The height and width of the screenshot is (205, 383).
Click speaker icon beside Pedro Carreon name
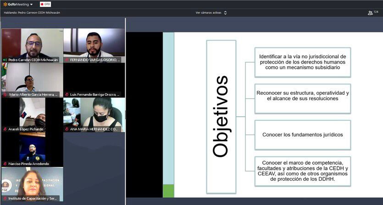tap(5, 60)
